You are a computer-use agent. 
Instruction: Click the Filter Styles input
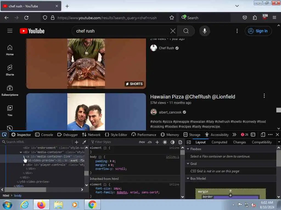point(114,142)
